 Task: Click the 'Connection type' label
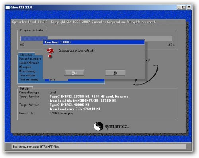point(29,93)
